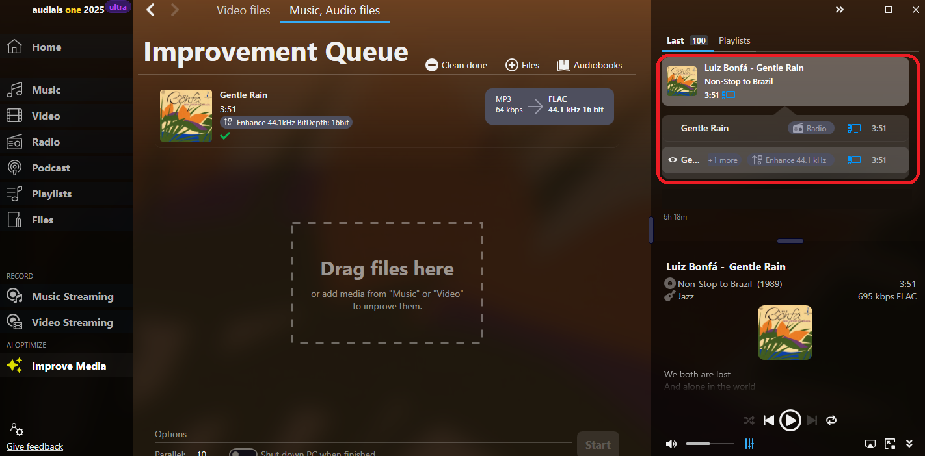This screenshot has height=456, width=925.
Task: Open the Playlists tab in the right panel
Action: [734, 40]
